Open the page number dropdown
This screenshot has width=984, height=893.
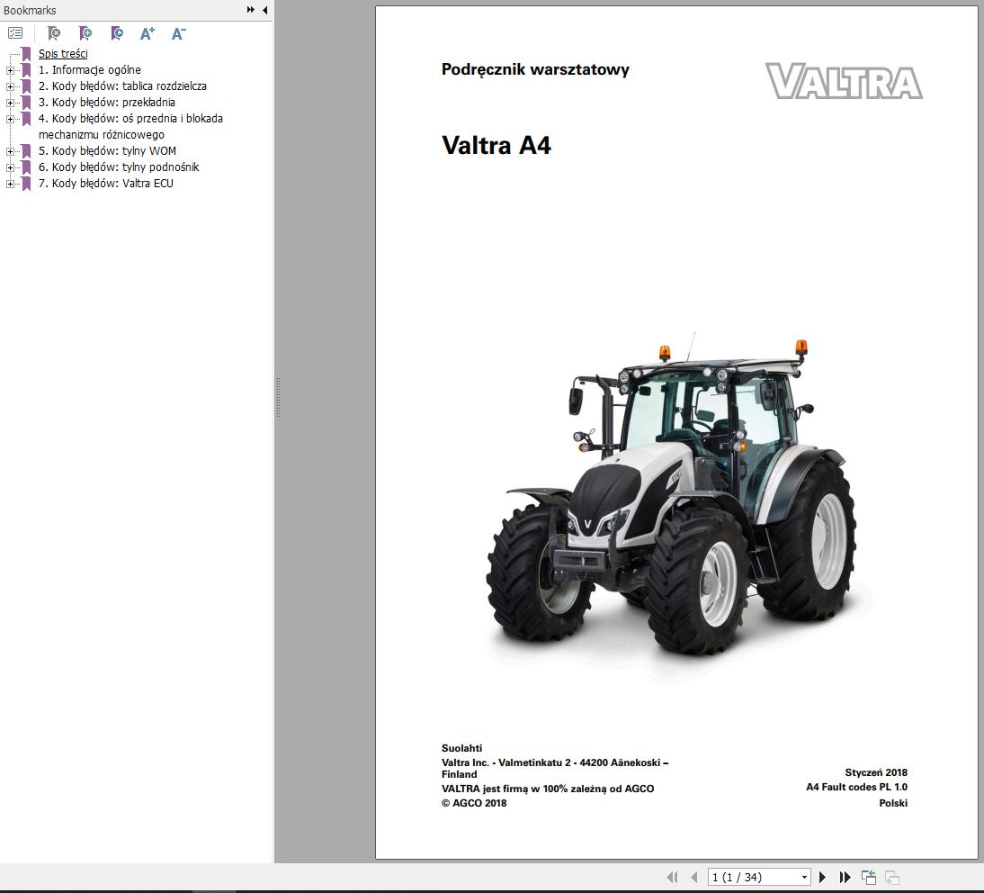click(803, 876)
